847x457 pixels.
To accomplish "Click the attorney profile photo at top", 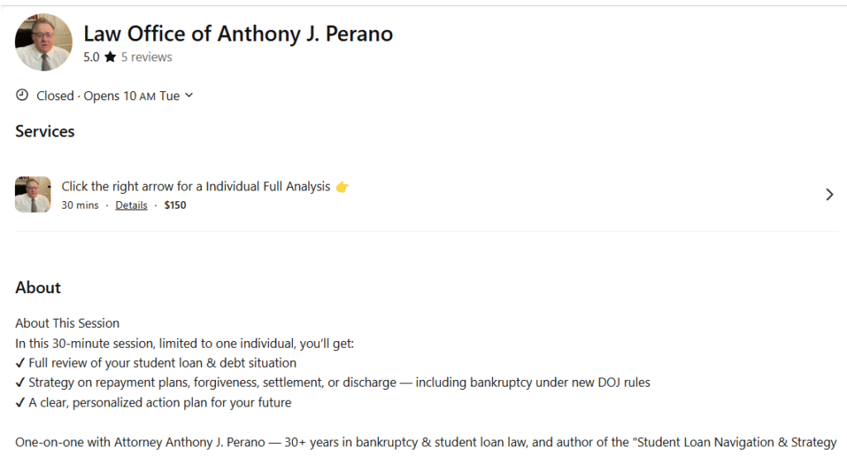I will (x=44, y=42).
